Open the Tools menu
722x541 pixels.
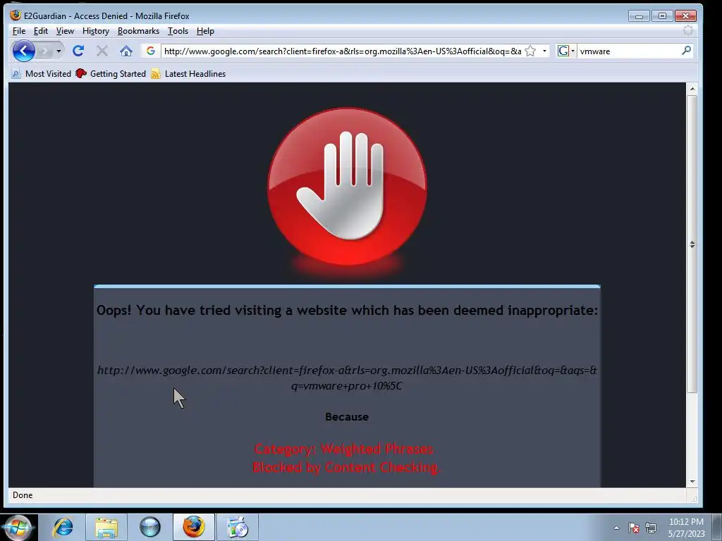coord(178,31)
